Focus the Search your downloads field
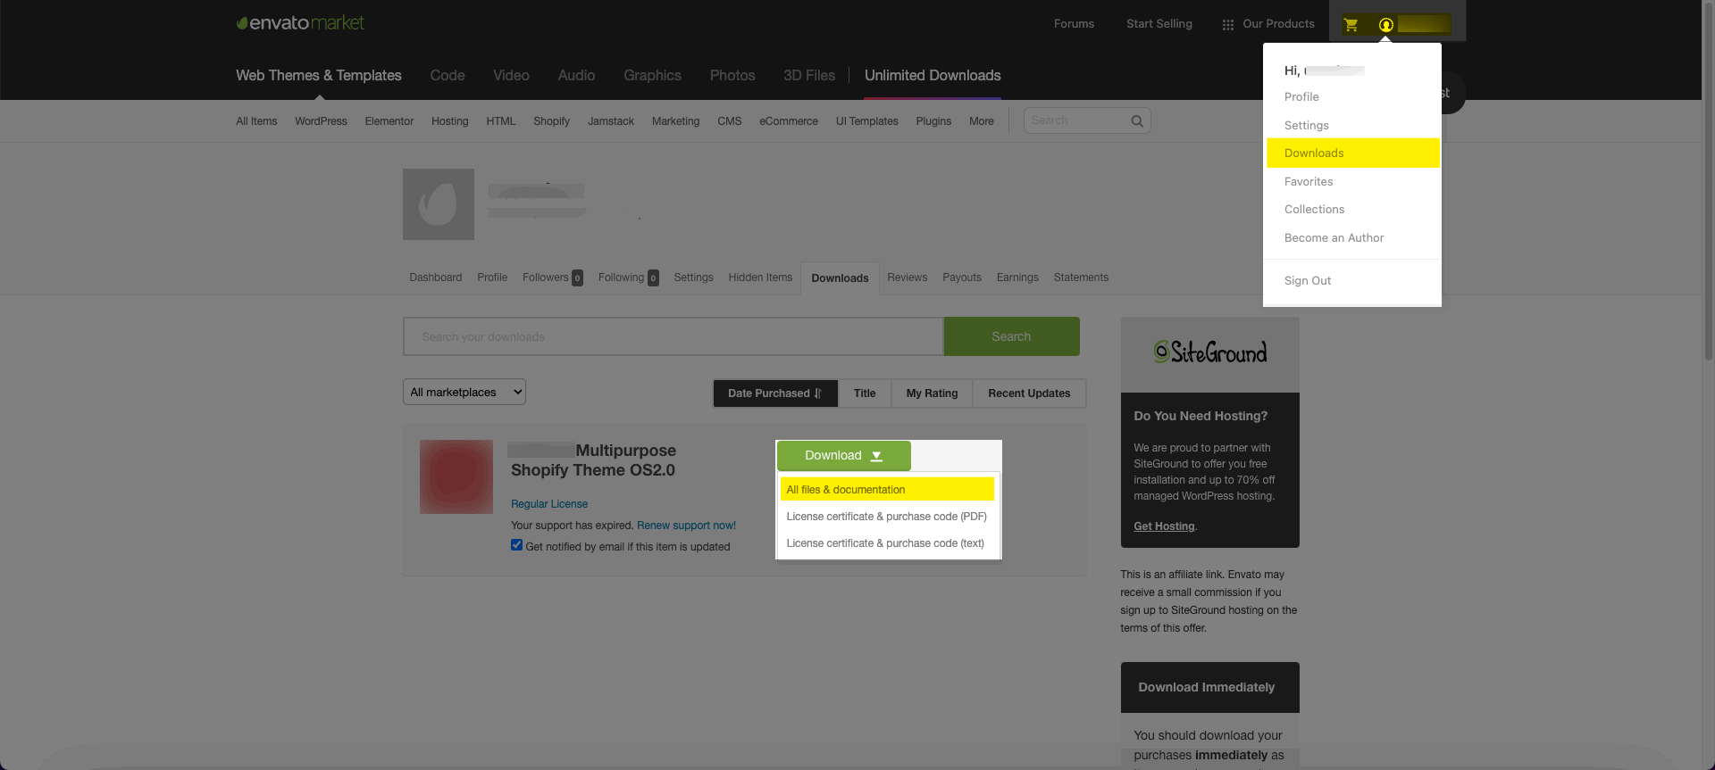 pos(673,336)
